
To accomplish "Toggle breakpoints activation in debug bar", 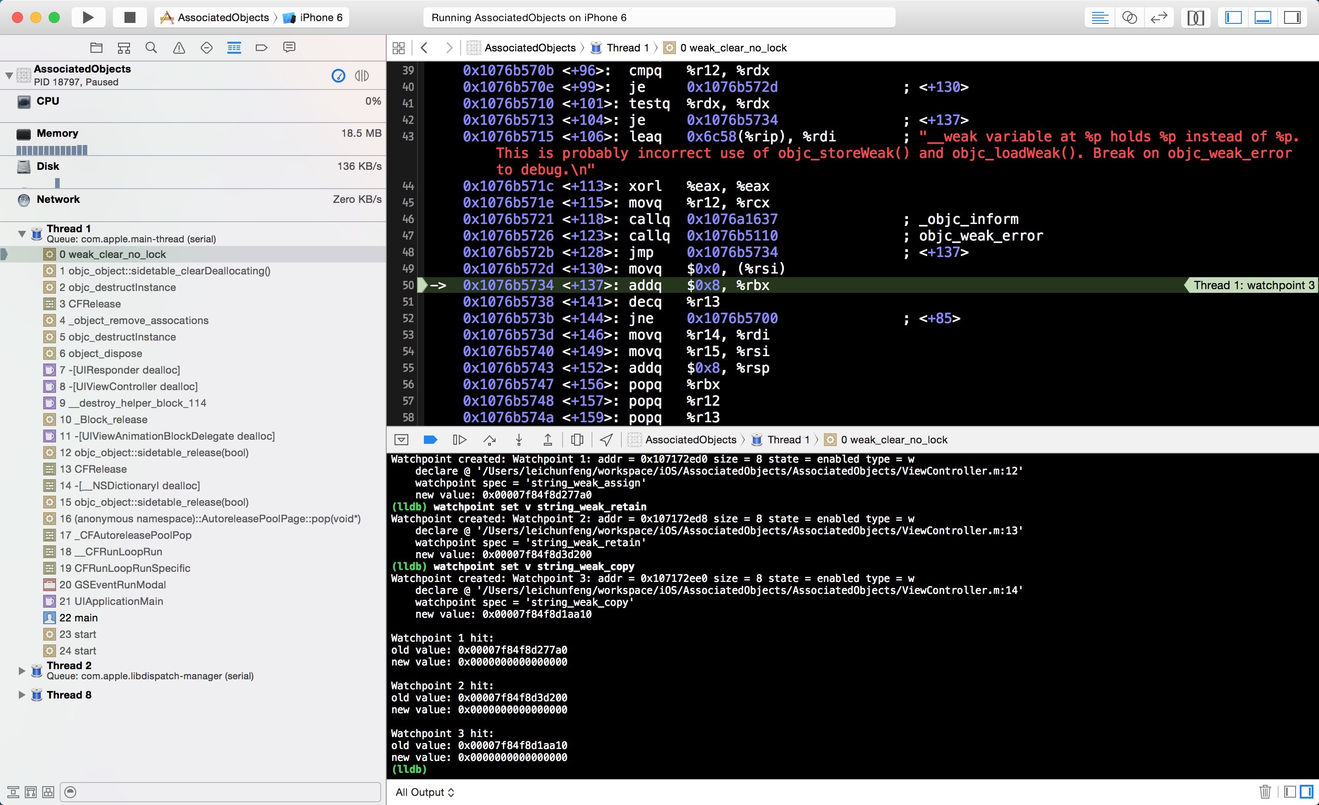I will pos(430,440).
